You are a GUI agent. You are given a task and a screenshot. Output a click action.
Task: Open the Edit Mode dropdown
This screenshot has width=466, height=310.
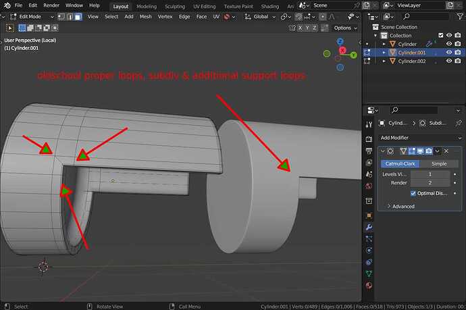(x=32, y=17)
